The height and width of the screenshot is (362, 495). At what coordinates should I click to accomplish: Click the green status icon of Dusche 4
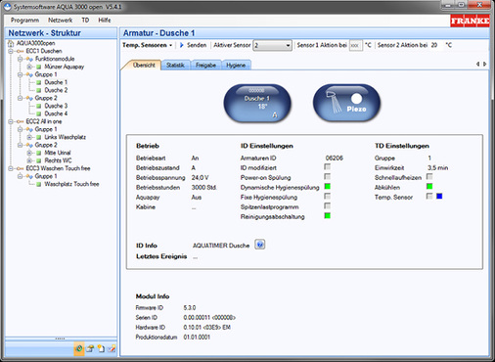click(x=39, y=113)
